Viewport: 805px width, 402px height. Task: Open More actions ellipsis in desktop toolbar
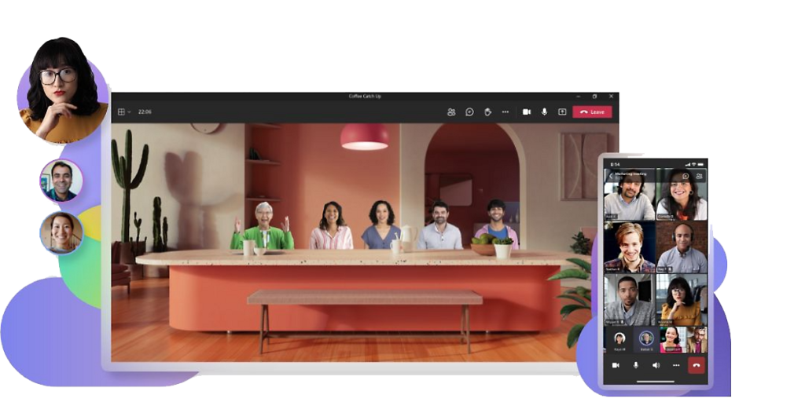[505, 111]
